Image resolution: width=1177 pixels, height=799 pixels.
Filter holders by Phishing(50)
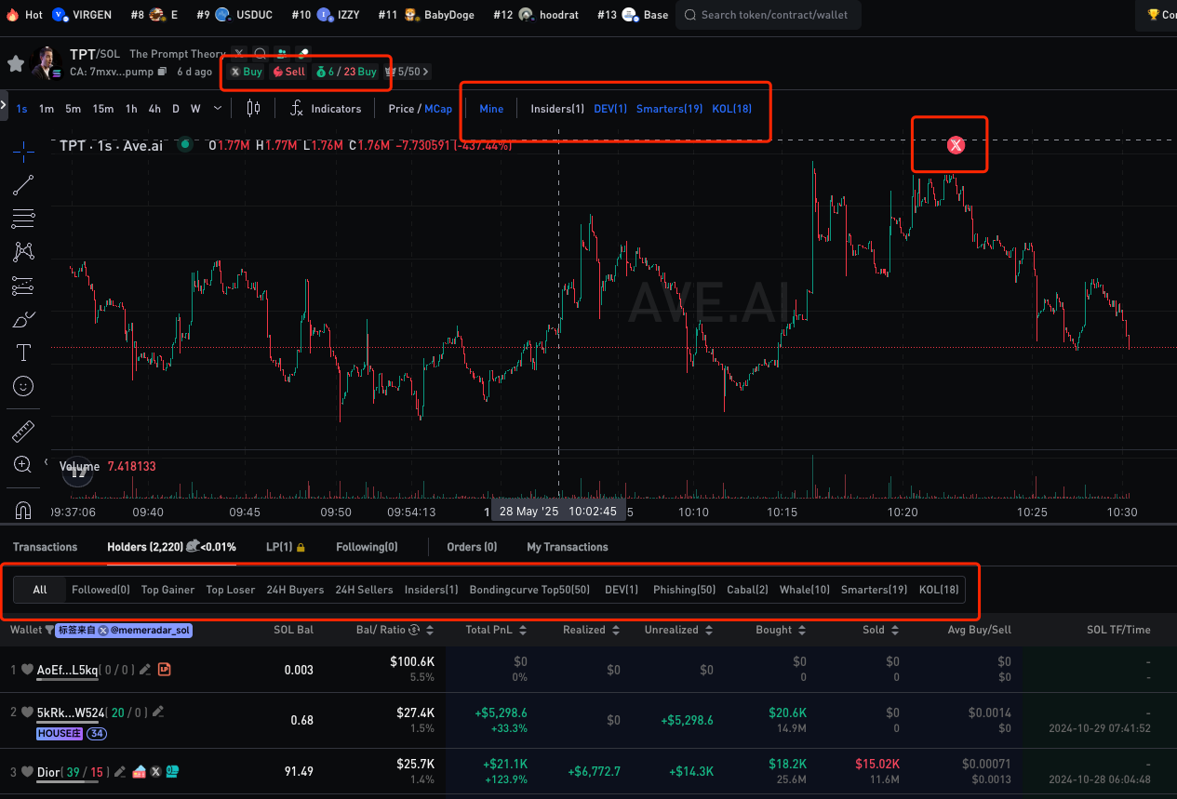point(684,590)
